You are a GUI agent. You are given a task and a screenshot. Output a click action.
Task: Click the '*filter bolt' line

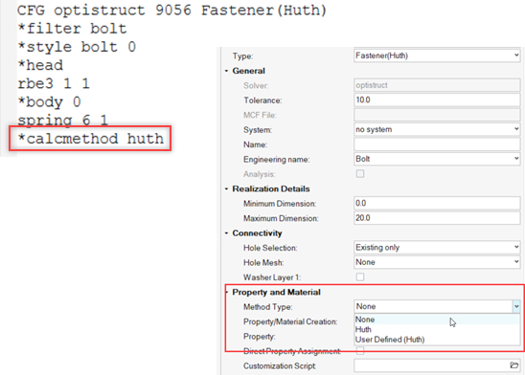pyautogui.click(x=72, y=29)
